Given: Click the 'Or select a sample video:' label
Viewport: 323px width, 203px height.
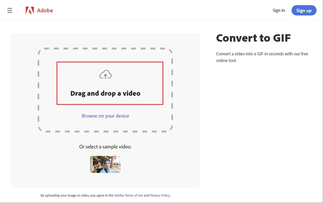Looking at the screenshot, I should tap(105, 147).
